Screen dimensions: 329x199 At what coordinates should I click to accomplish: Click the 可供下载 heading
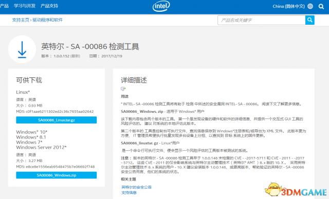point(29,80)
